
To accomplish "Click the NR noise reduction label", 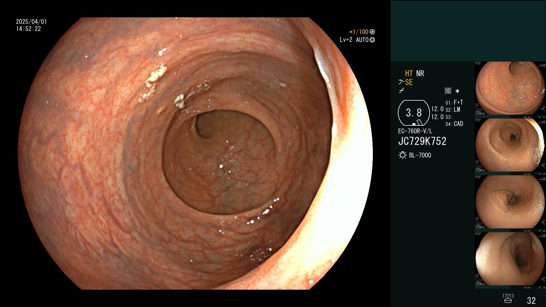I will (420, 73).
